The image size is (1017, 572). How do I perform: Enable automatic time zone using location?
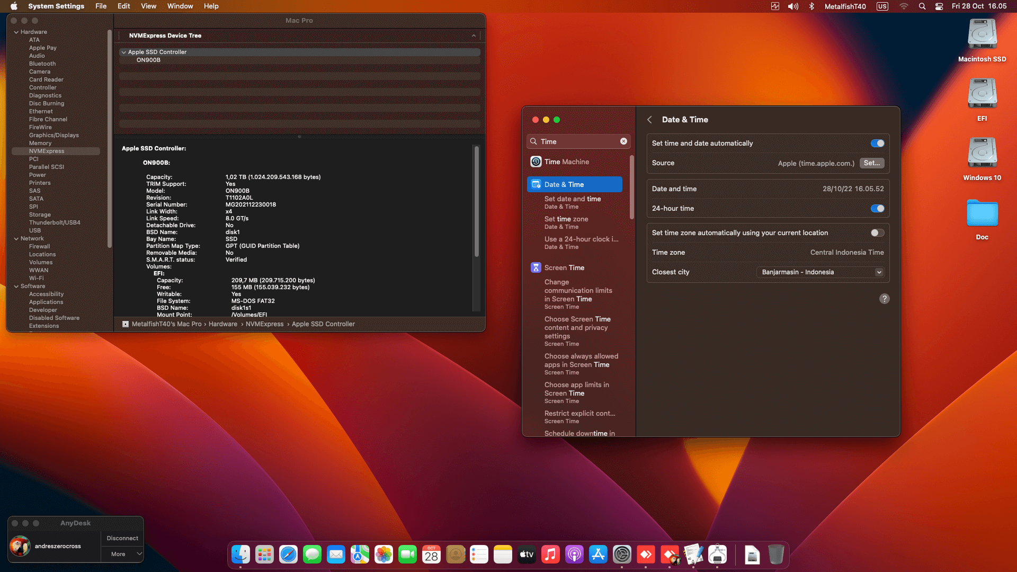pos(877,233)
